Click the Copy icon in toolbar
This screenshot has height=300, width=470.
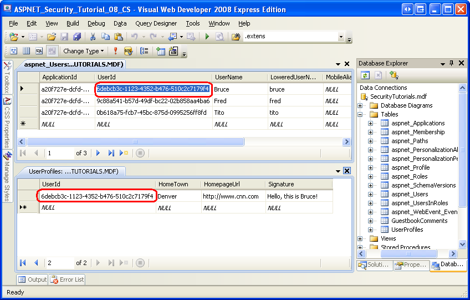pyautogui.click(x=105, y=37)
